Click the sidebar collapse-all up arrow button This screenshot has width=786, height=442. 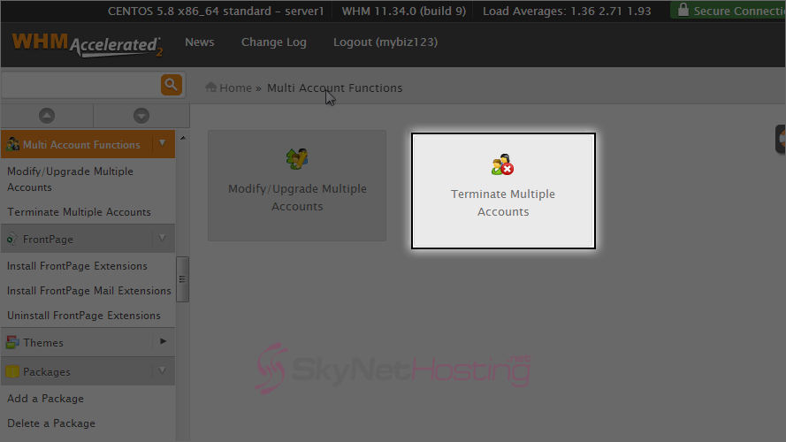point(47,116)
